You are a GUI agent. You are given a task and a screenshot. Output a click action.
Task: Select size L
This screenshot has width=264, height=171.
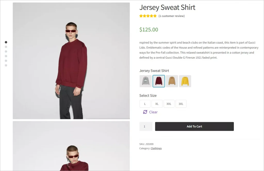tap(145, 104)
